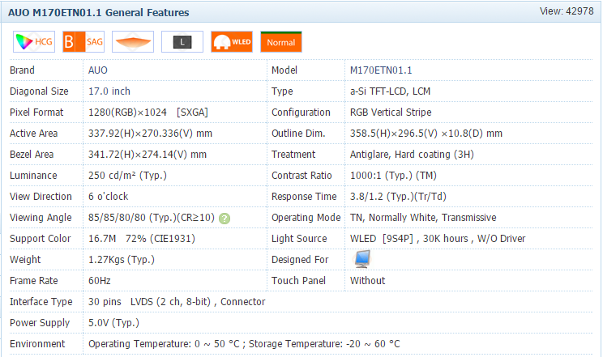Screen dimensions: 603x357
Task: Click the WLED backlight icon
Action: pyautogui.click(x=232, y=42)
